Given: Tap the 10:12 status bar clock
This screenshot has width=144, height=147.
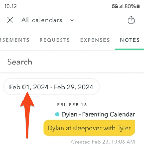Looking at the screenshot, I should point(11,6).
